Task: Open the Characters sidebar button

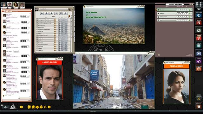Action: (x=199, y=15)
